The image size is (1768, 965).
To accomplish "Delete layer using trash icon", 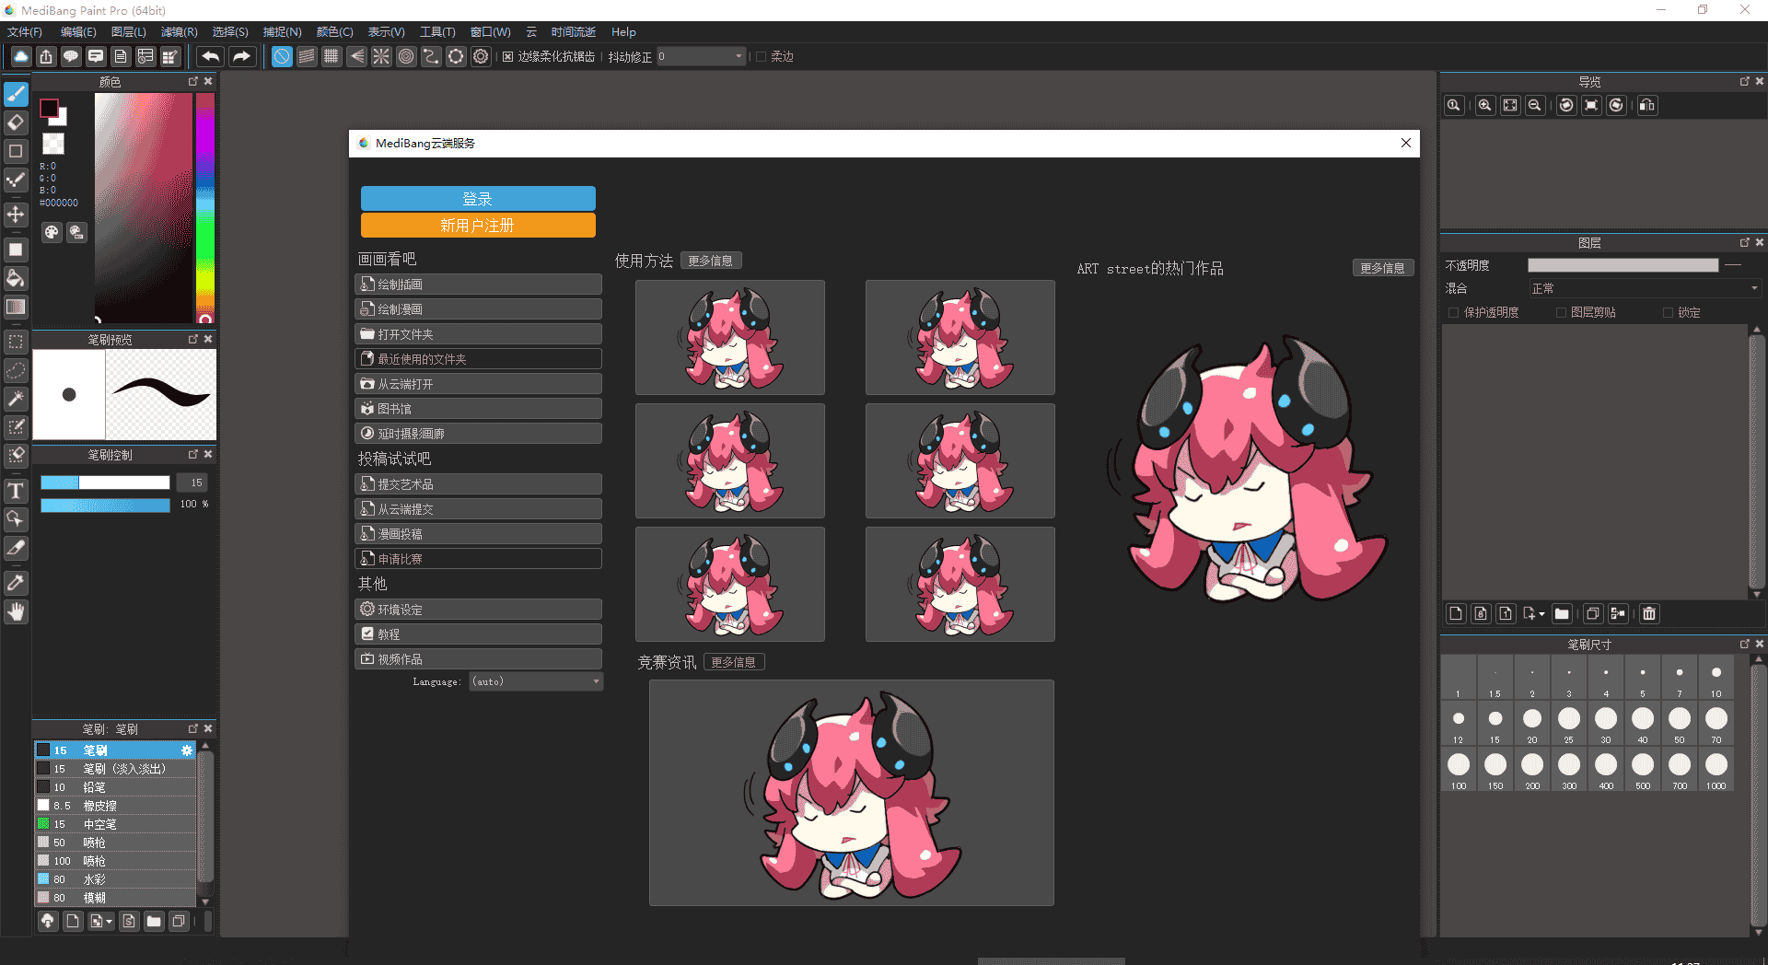I will 1649,614.
